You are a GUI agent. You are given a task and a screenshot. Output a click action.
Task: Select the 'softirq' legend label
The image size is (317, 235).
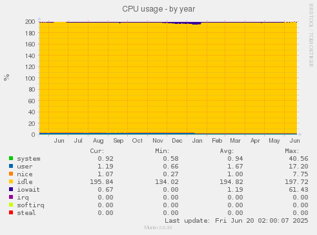(x=30, y=205)
